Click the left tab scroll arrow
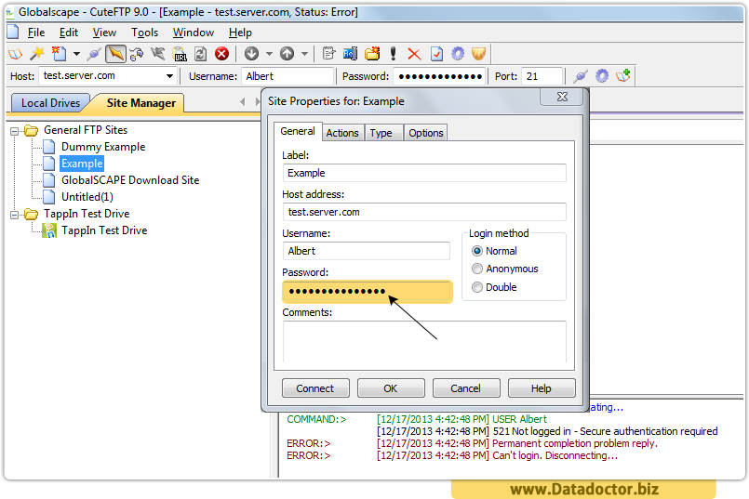 point(243,101)
